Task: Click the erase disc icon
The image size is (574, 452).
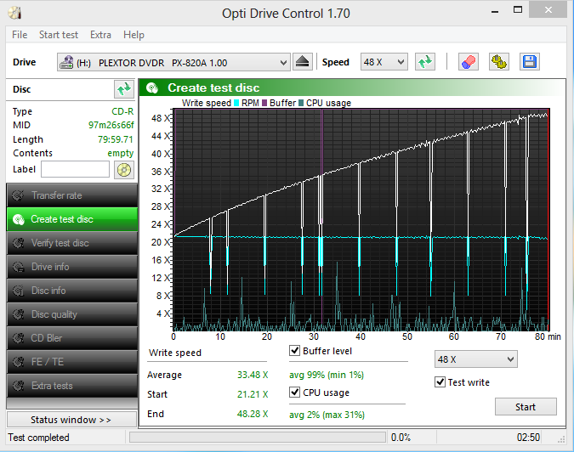Action: [x=469, y=62]
